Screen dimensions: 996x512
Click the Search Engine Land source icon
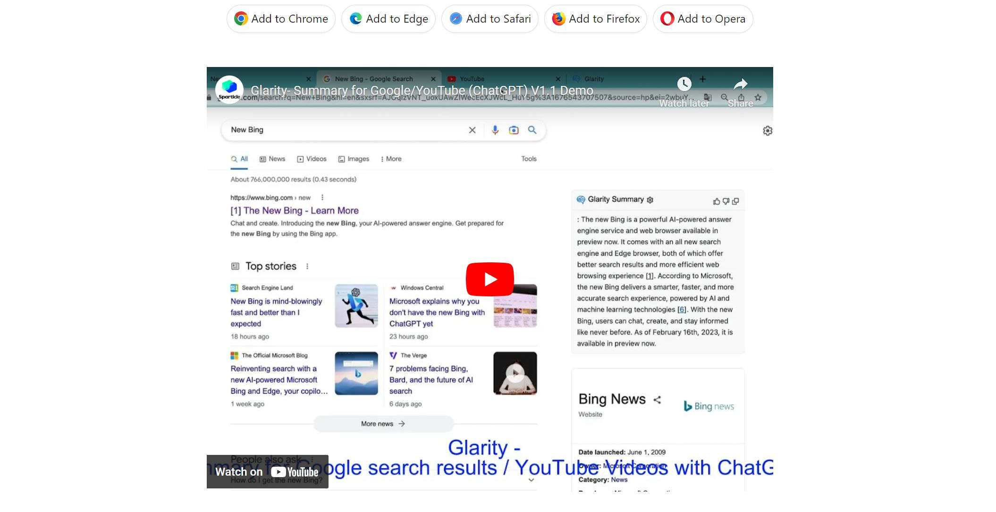[x=234, y=288]
